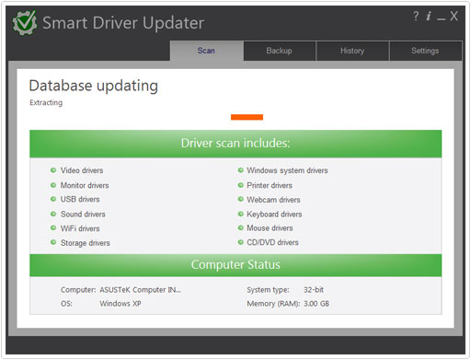Open the Settings tab
This screenshot has width=471, height=360.
[x=425, y=51]
